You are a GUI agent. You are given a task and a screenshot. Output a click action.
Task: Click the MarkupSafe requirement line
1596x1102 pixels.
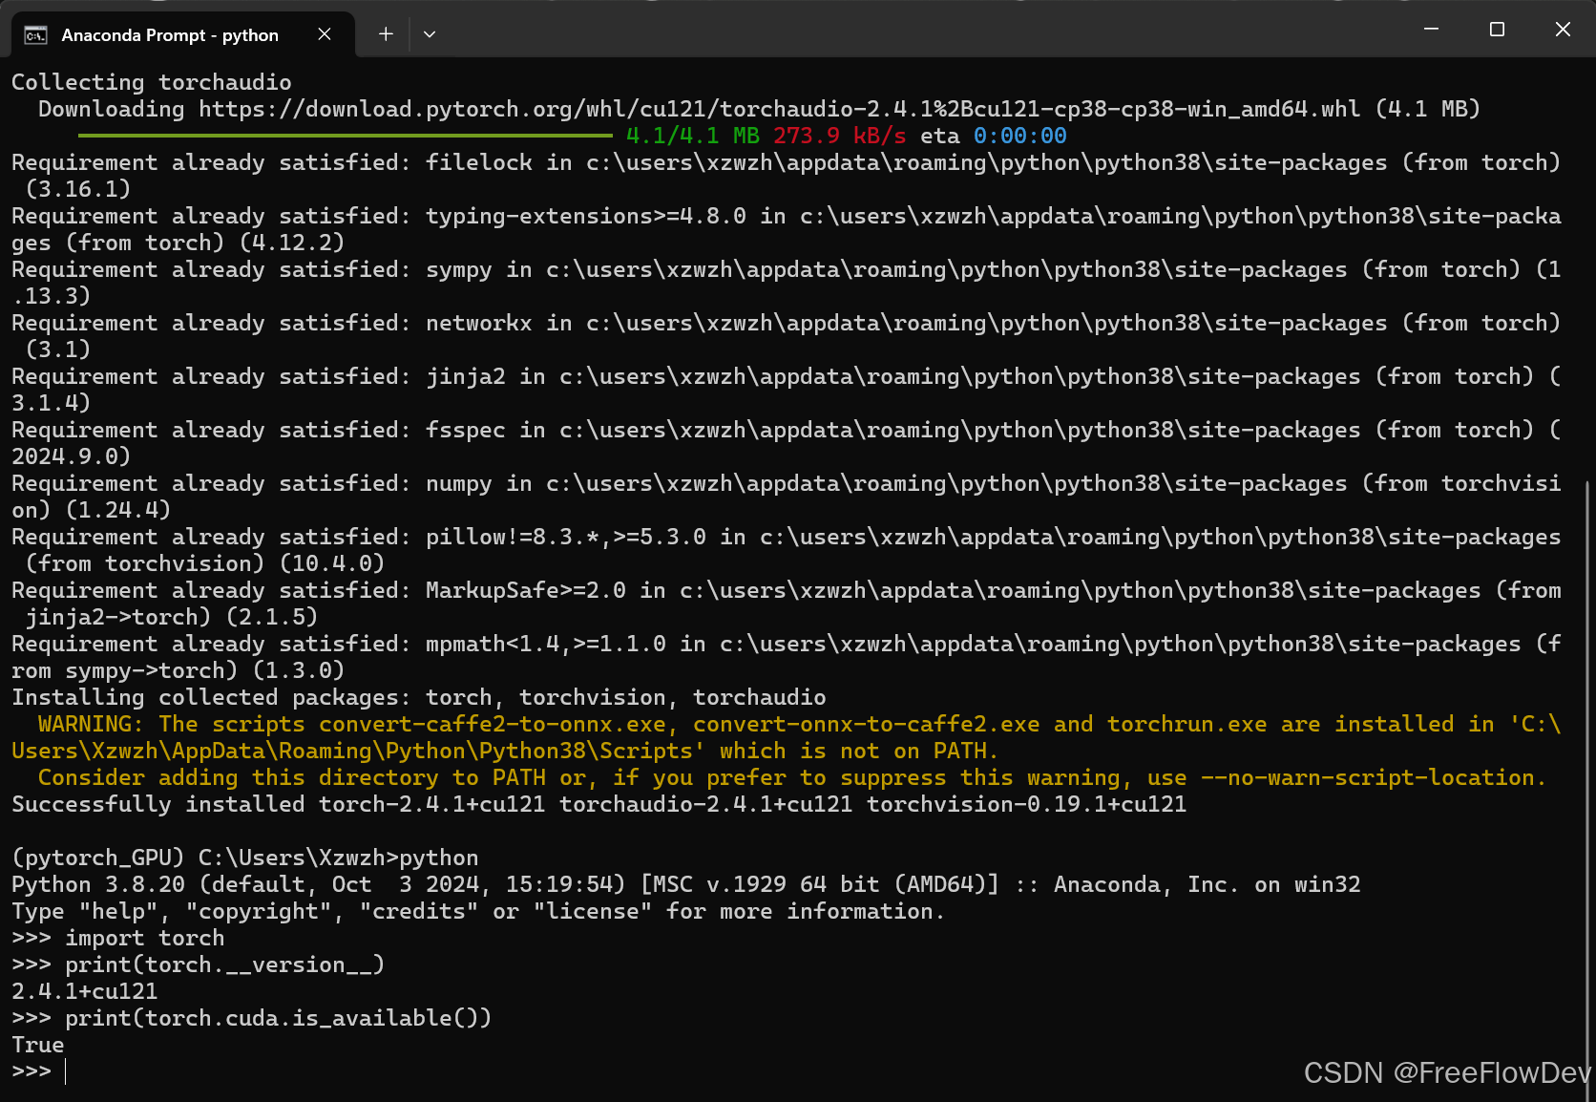pyautogui.click(x=787, y=604)
